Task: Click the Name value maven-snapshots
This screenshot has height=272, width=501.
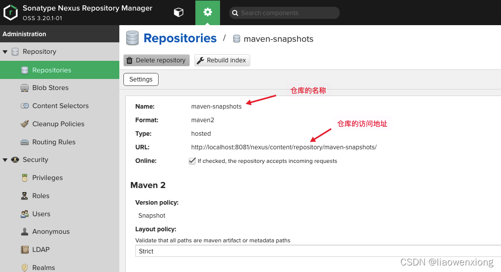Action: (217, 107)
